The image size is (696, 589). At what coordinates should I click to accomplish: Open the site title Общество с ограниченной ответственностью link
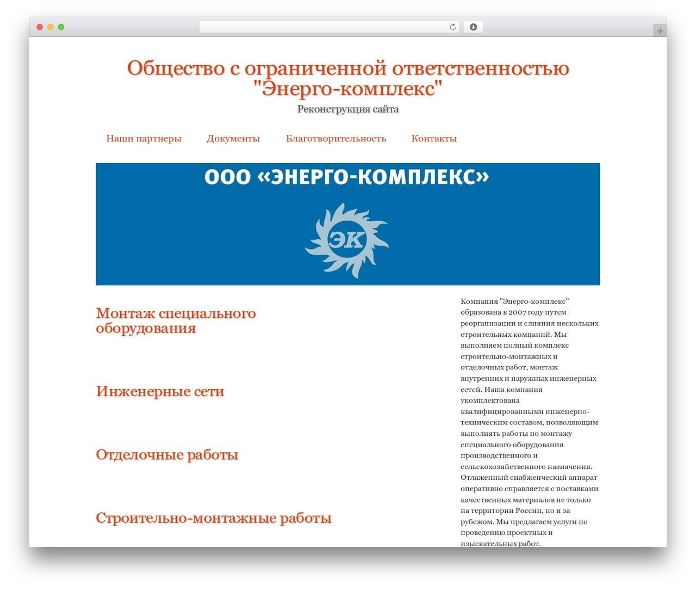click(348, 78)
